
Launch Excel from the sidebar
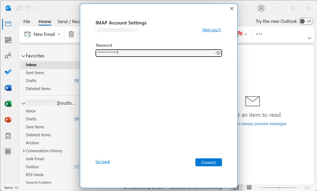[8, 104]
